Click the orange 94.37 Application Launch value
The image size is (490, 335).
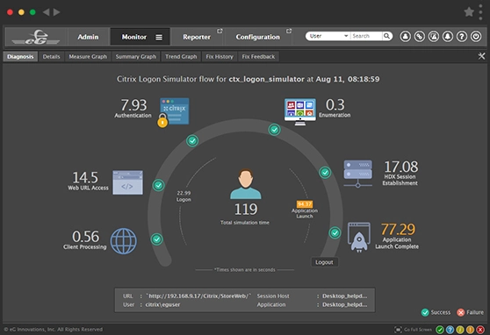305,204
